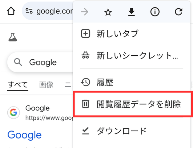193x148 pixels.
Task: Open ダウンロード menu entry
Action: 132,131
